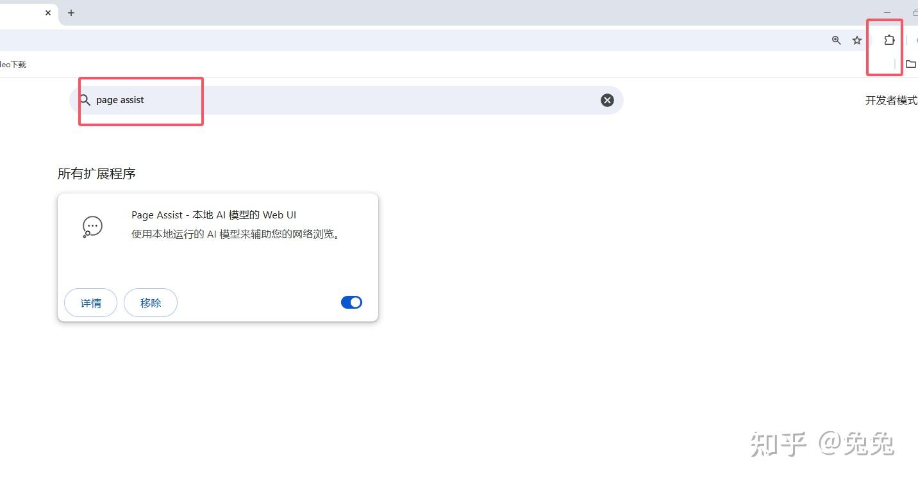This screenshot has height=481, width=918.
Task: Select the Page Assist extension title
Action: coord(214,215)
